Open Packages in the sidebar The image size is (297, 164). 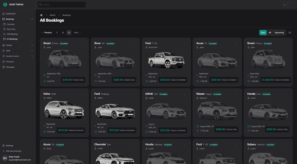click(x=10, y=67)
